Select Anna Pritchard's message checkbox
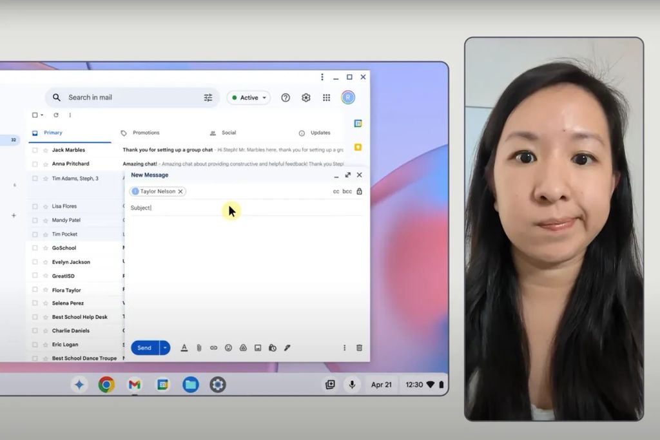This screenshot has height=440, width=660. click(34, 163)
